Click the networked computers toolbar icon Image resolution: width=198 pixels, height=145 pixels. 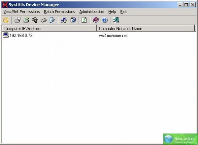coord(64,20)
